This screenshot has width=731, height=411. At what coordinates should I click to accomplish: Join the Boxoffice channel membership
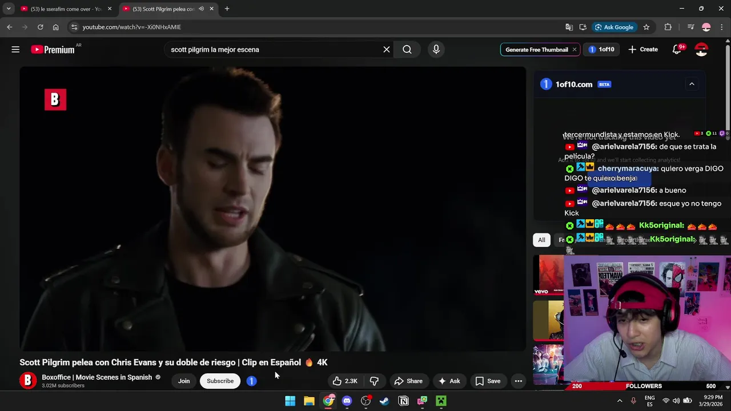click(184, 381)
